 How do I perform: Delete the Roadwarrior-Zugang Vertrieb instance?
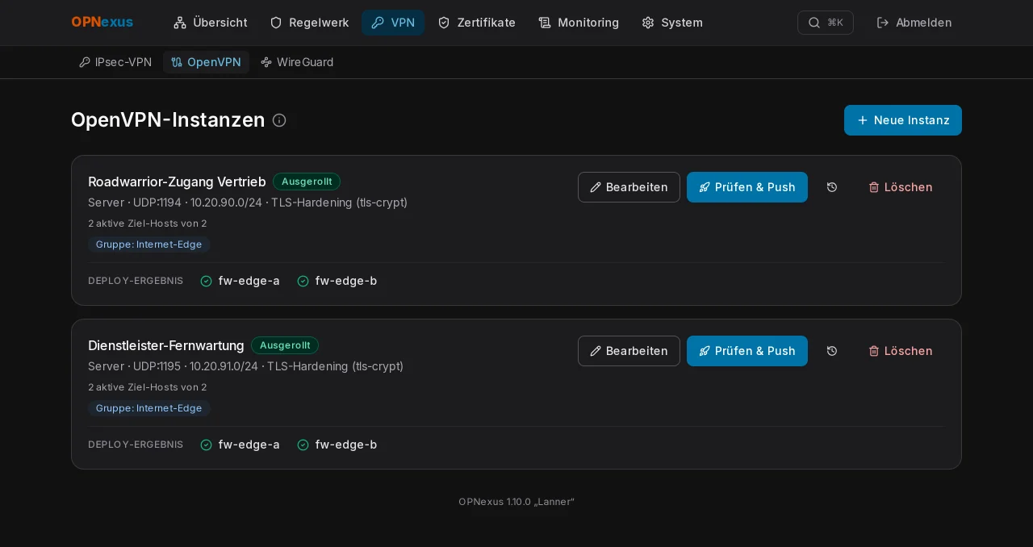pos(901,187)
